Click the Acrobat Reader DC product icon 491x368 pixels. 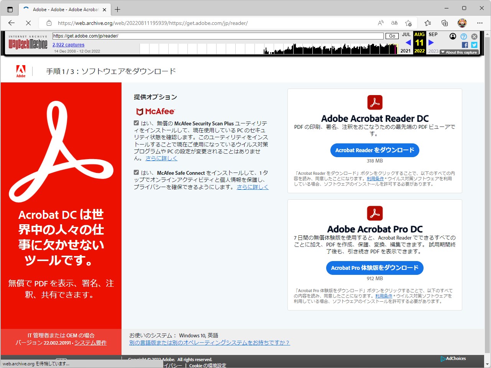tap(375, 102)
